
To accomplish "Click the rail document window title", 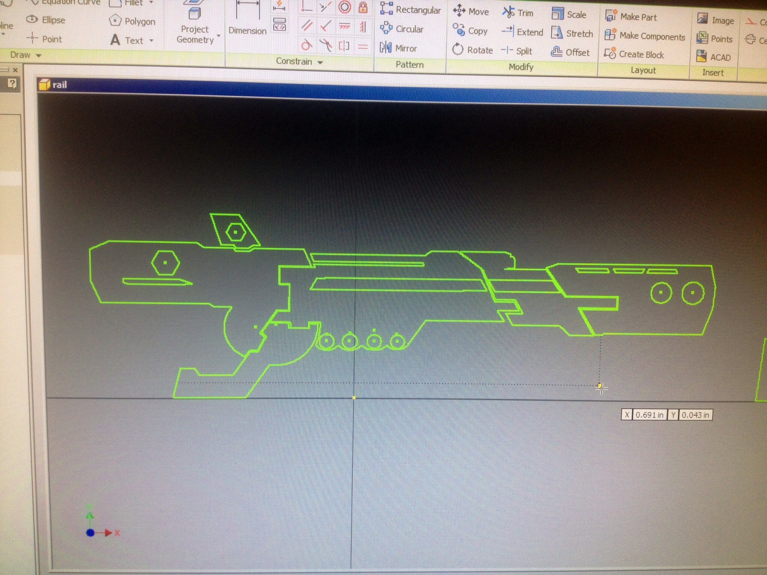I will [x=59, y=85].
